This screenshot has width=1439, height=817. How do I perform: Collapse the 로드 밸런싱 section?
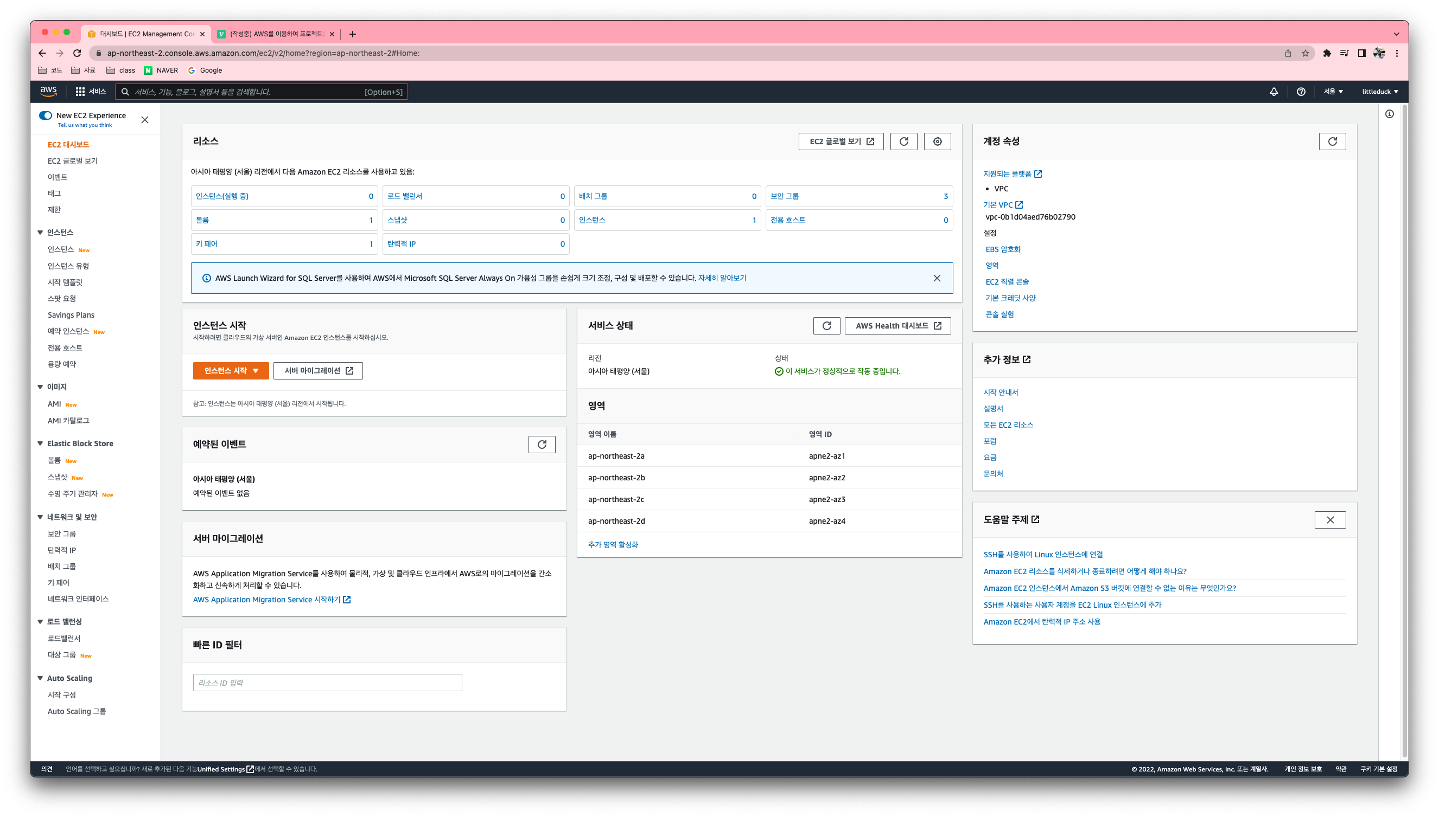[x=40, y=621]
